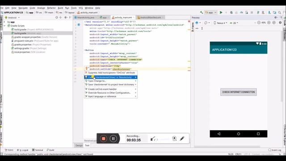Click the pencil annotate icon on recorder bar
Viewport: 286px width, 161px height.
click(182, 138)
